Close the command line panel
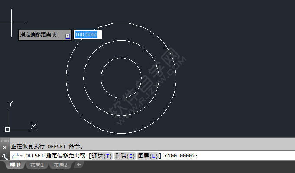 (x=5, y=147)
